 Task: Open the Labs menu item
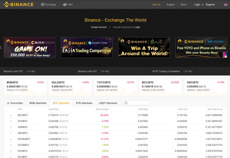click(x=68, y=5)
